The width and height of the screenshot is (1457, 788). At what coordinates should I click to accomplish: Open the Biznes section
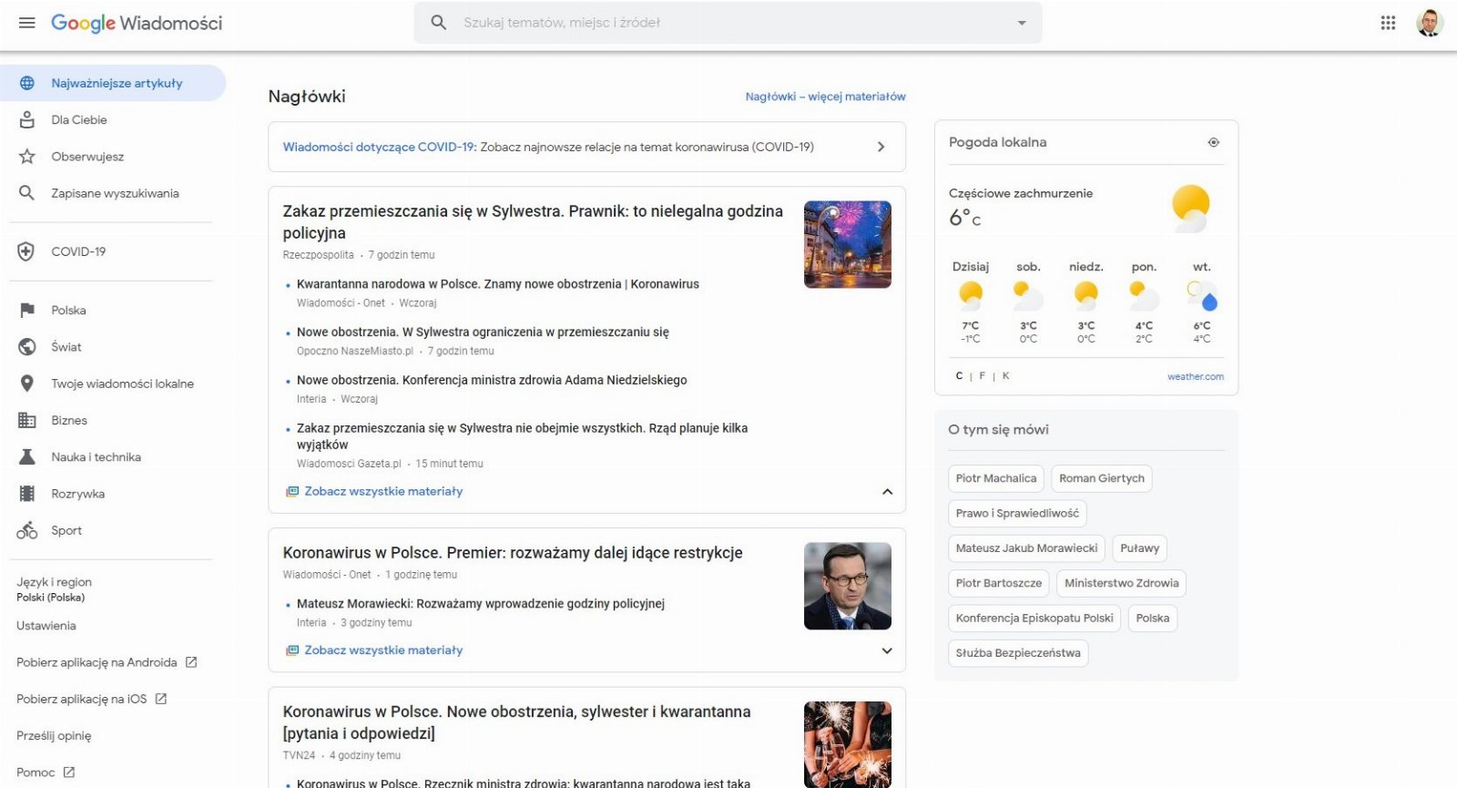tap(68, 420)
